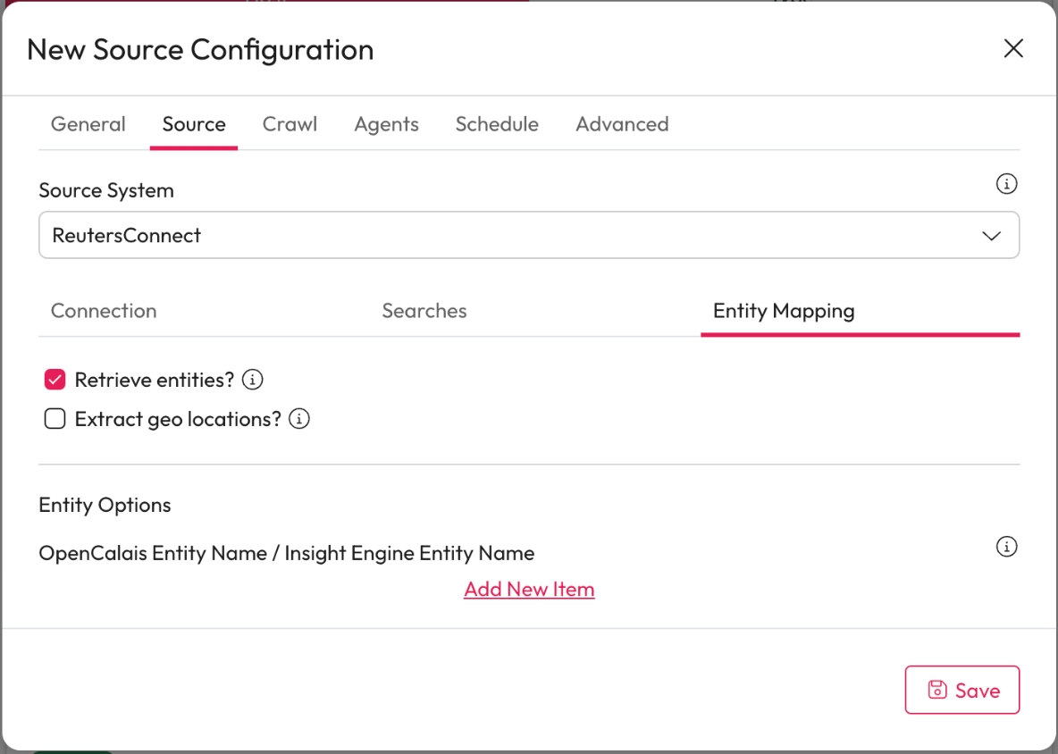Screen dimensions: 1058x754
Task: Select the Source tab
Action: pyautogui.click(x=194, y=124)
